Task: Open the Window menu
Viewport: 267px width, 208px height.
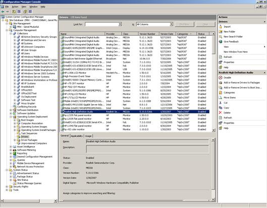Action: tap(33, 7)
